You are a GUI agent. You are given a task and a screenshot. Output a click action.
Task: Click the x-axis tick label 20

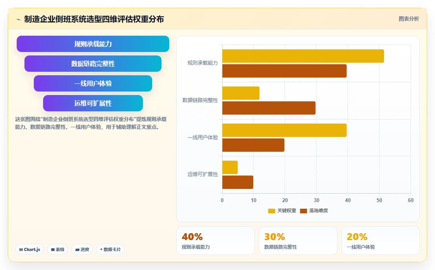(285, 201)
